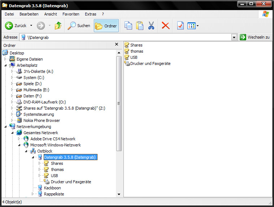This screenshot has width=274, height=207.
Task: Open the Favoriten menu
Action: click(x=71, y=14)
